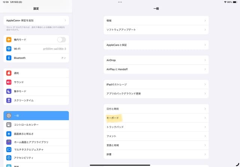Tap the home indicator bar at bottom

pyautogui.click(x=120, y=165)
